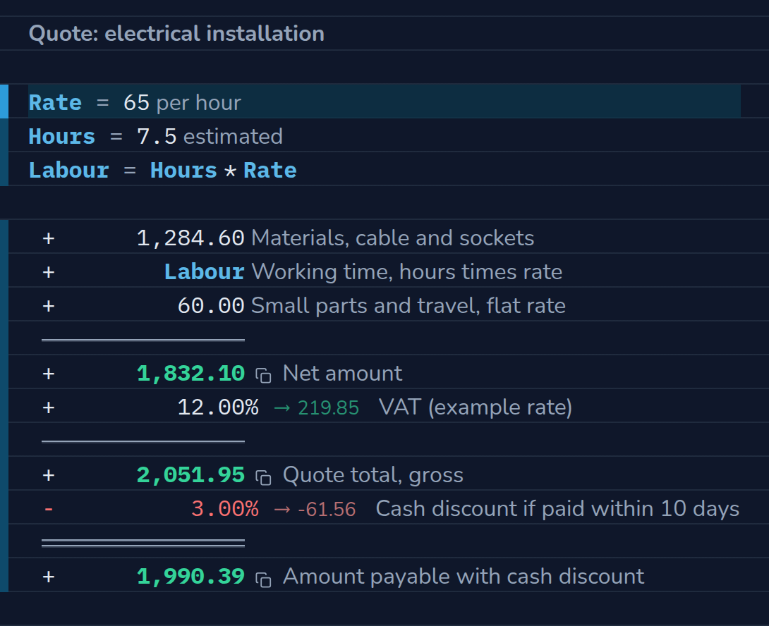The width and height of the screenshot is (769, 626).
Task: Click the 60.00 flat rate amount
Action: tap(211, 305)
